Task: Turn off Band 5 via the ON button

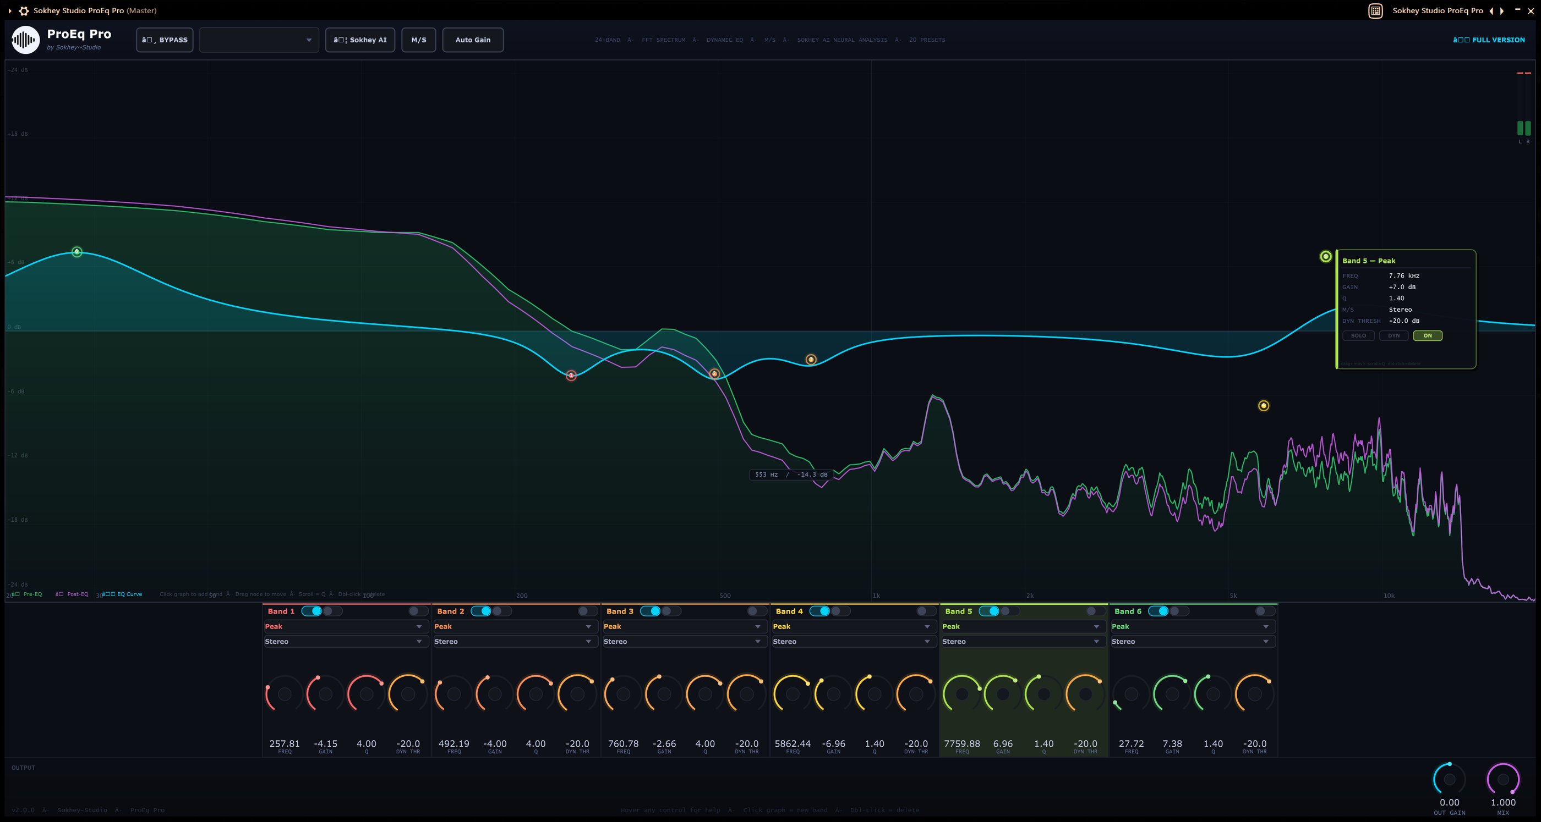Action: point(1427,336)
